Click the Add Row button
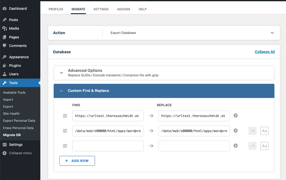 click(77, 161)
